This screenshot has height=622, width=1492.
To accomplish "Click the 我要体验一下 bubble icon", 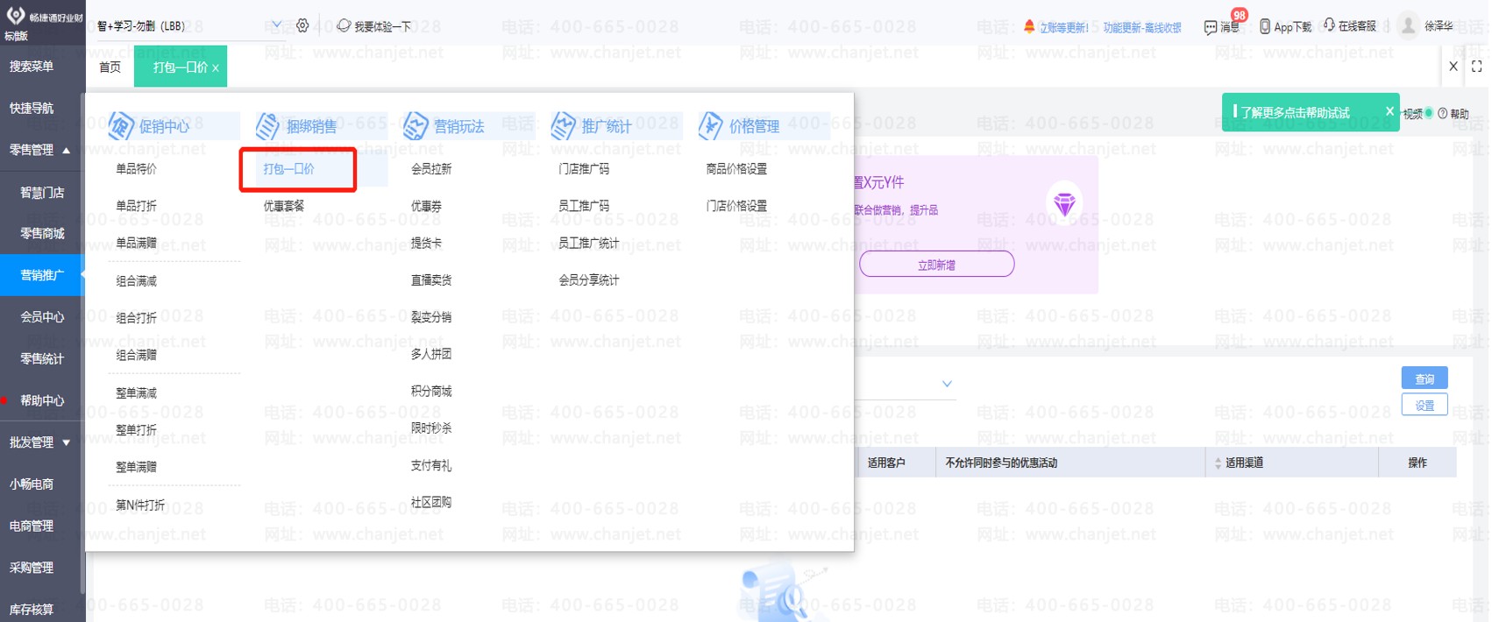I will pyautogui.click(x=344, y=25).
